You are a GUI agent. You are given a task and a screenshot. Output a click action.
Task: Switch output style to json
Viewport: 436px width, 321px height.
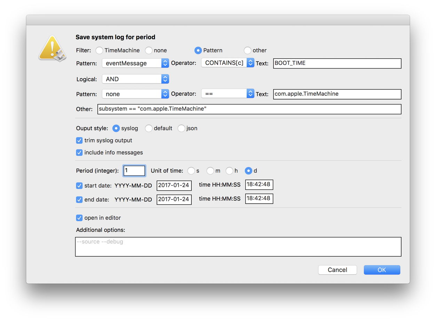click(x=181, y=128)
